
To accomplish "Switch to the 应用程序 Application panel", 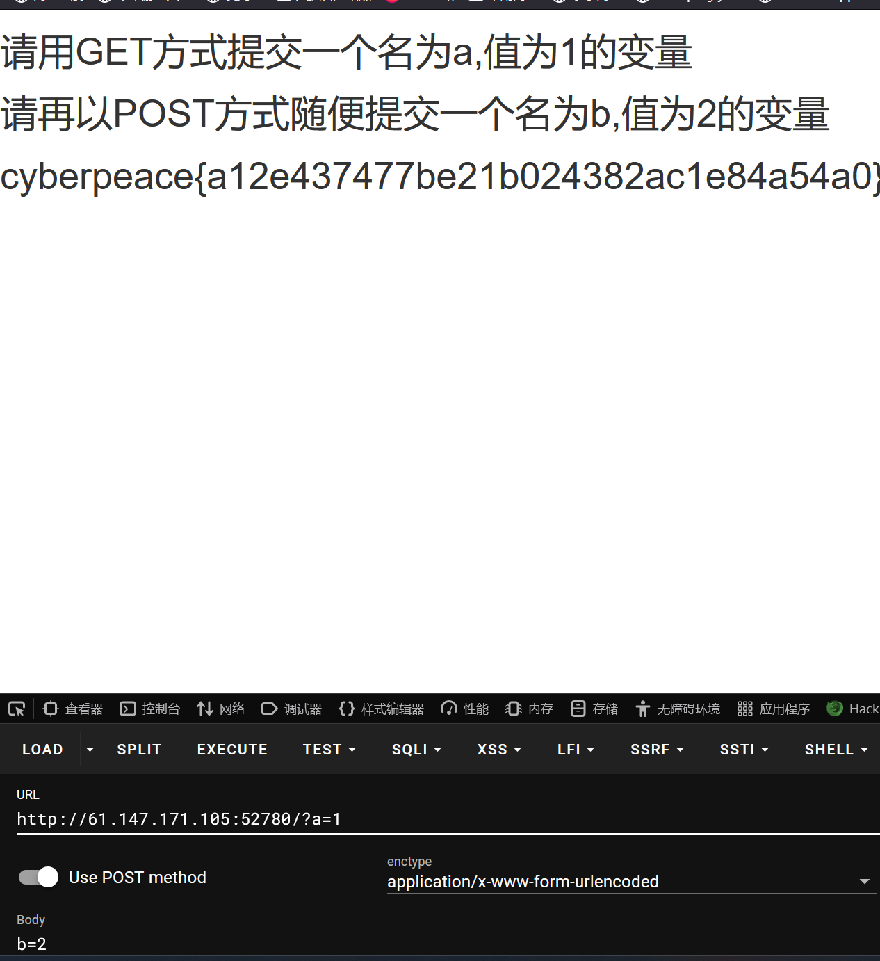I will pyautogui.click(x=773, y=708).
